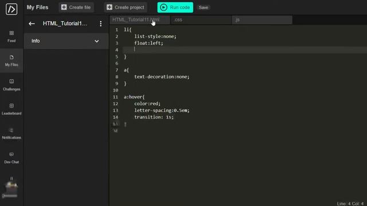Image resolution: width=367 pixels, height=206 pixels.
Task: Click on the 'color:red;' line
Action: pos(147,104)
